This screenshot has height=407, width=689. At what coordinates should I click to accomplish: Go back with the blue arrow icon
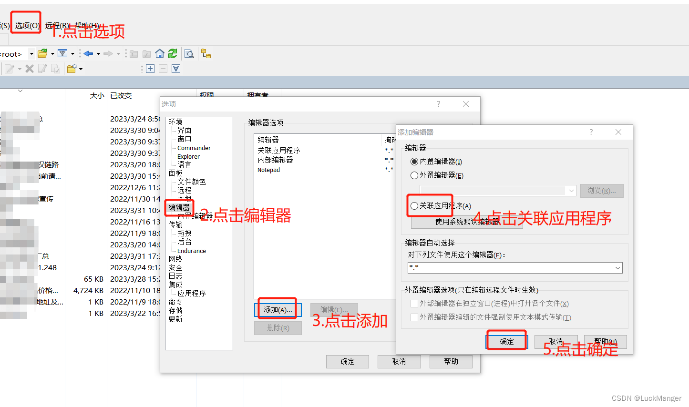pos(88,53)
